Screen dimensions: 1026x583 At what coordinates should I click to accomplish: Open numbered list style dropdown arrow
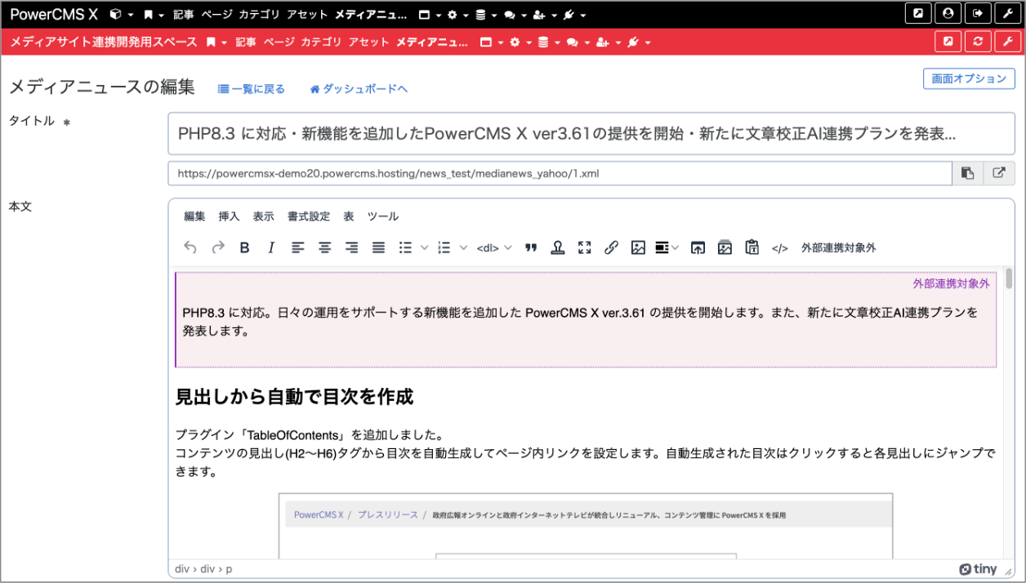pyautogui.click(x=463, y=247)
